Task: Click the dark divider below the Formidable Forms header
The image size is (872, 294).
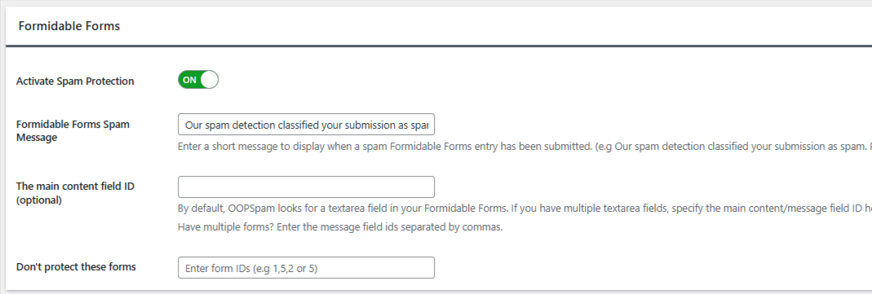Action: [439, 46]
